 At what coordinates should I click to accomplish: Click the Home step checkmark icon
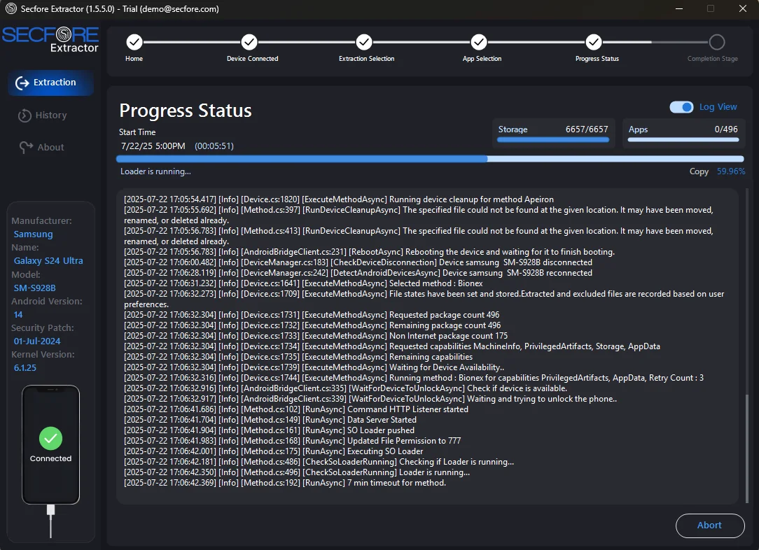[134, 42]
